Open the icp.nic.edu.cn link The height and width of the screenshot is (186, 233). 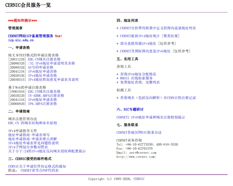pyautogui.click(x=21, y=40)
